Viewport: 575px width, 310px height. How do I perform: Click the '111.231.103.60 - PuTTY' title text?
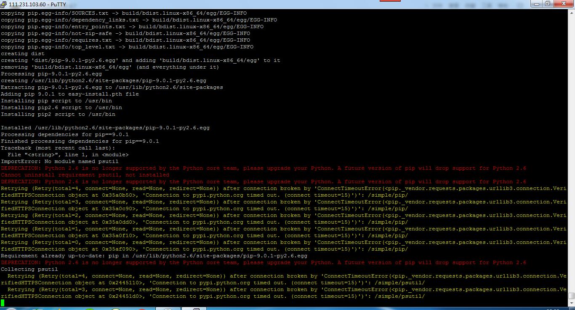pyautogui.click(x=37, y=5)
